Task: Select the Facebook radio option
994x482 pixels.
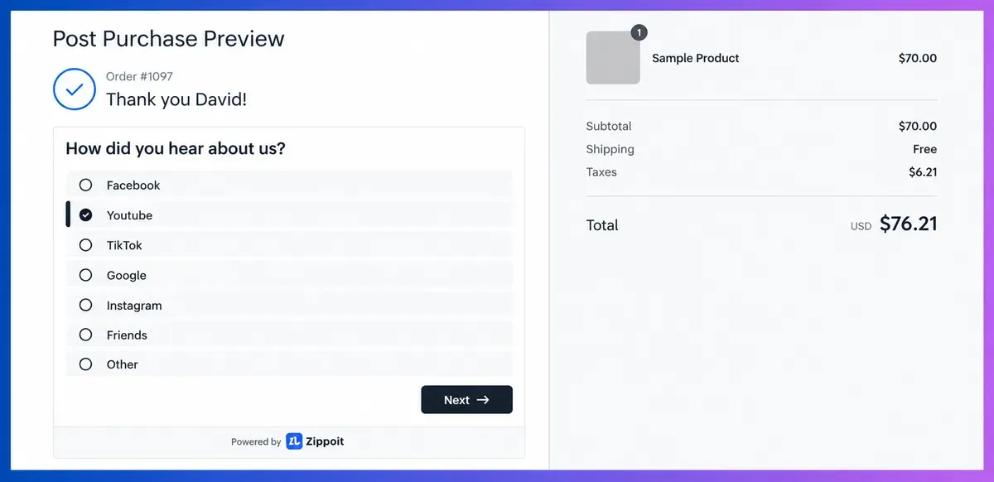Action: [289, 185]
